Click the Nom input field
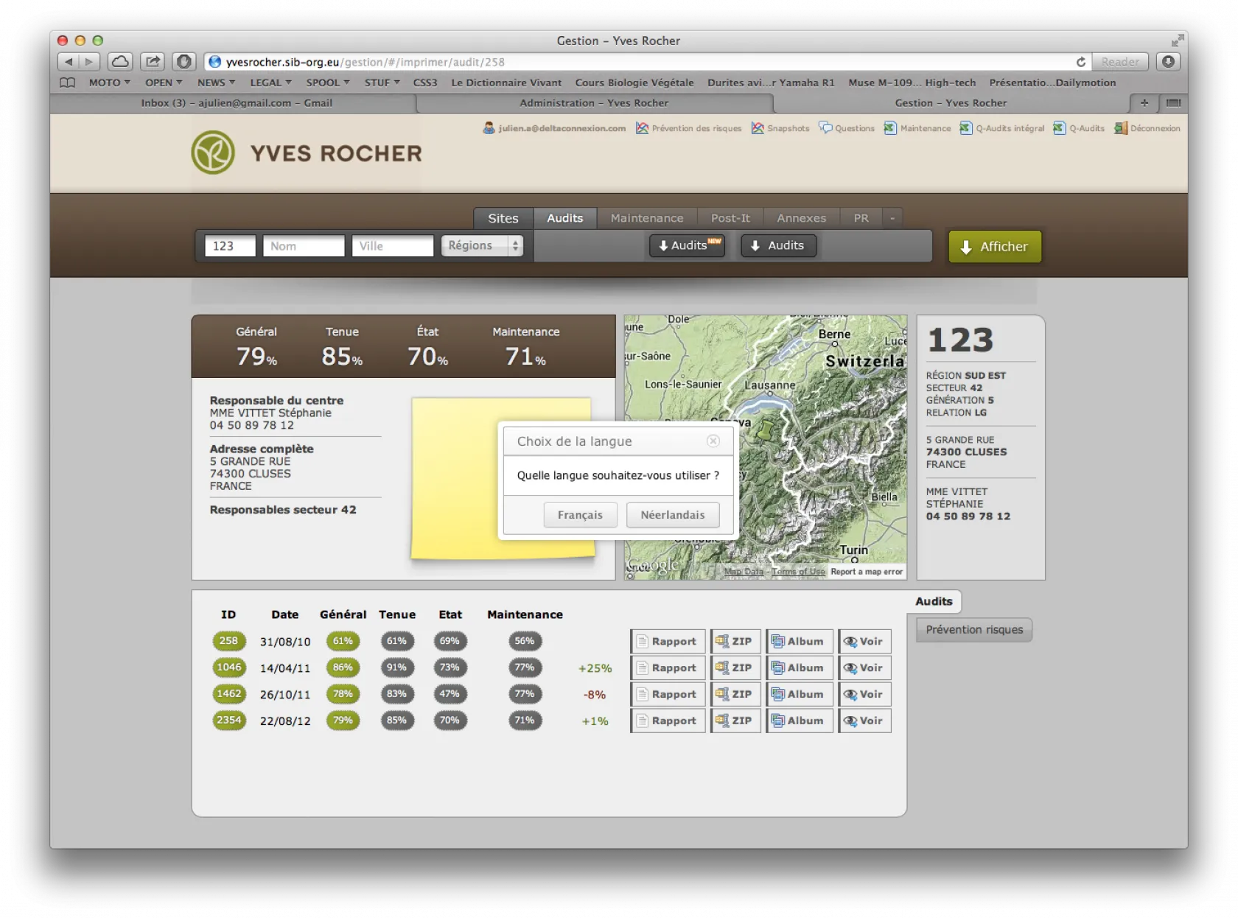The height and width of the screenshot is (918, 1238). (304, 246)
